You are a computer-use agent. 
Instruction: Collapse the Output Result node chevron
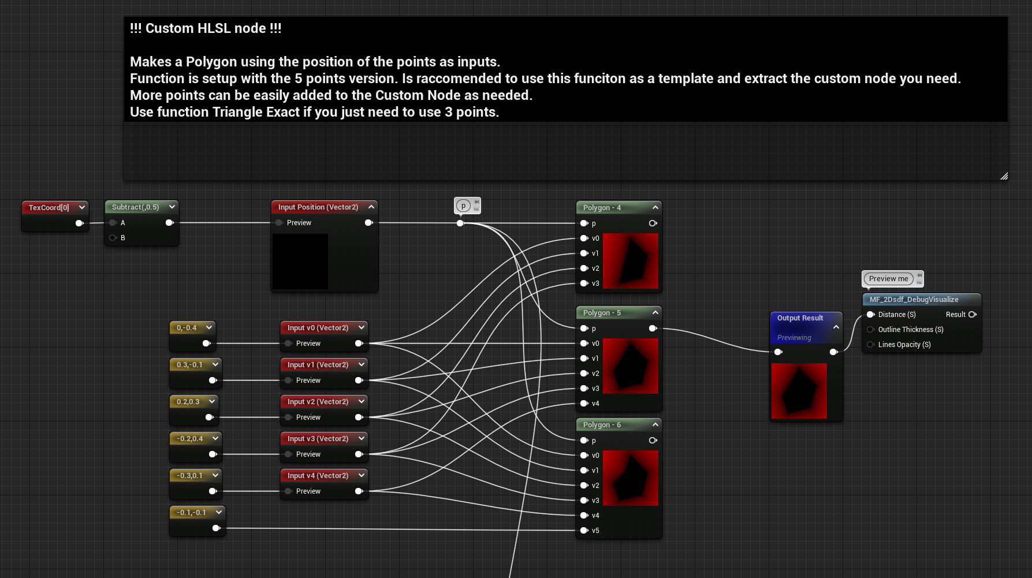836,326
